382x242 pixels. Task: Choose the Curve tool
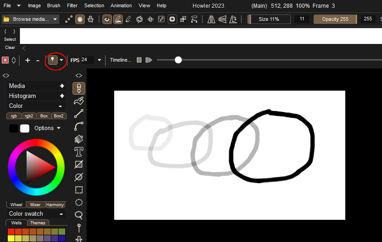(79, 126)
